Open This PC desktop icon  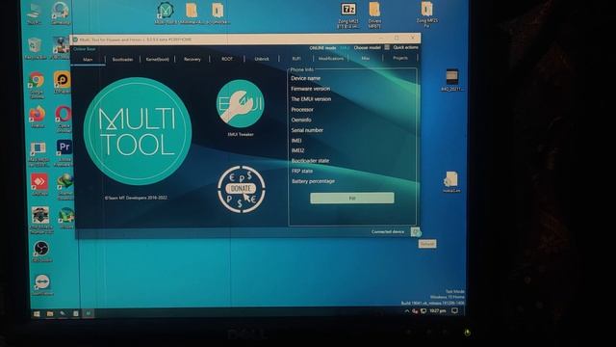pos(35,13)
